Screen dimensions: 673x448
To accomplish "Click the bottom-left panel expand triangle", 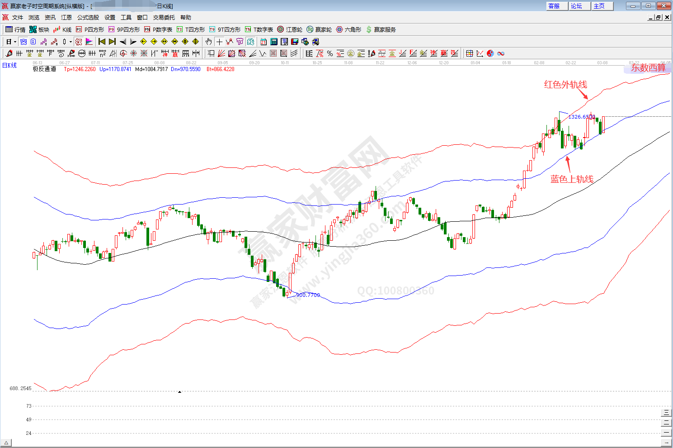I will coord(6,443).
